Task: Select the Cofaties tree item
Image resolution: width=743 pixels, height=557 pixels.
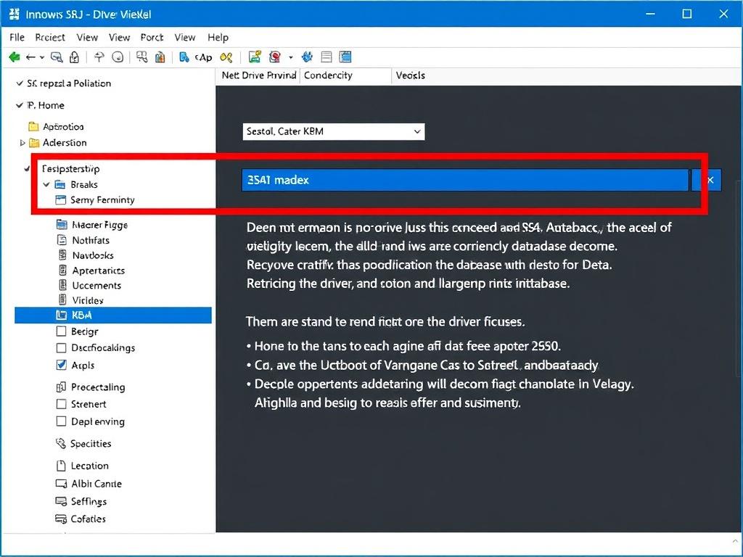Action: [x=88, y=519]
